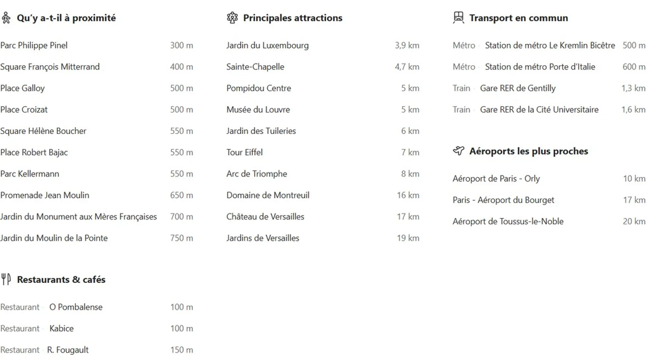Select the Parc Philippe Pinel entry
This screenshot has height=364, width=656.
point(34,45)
